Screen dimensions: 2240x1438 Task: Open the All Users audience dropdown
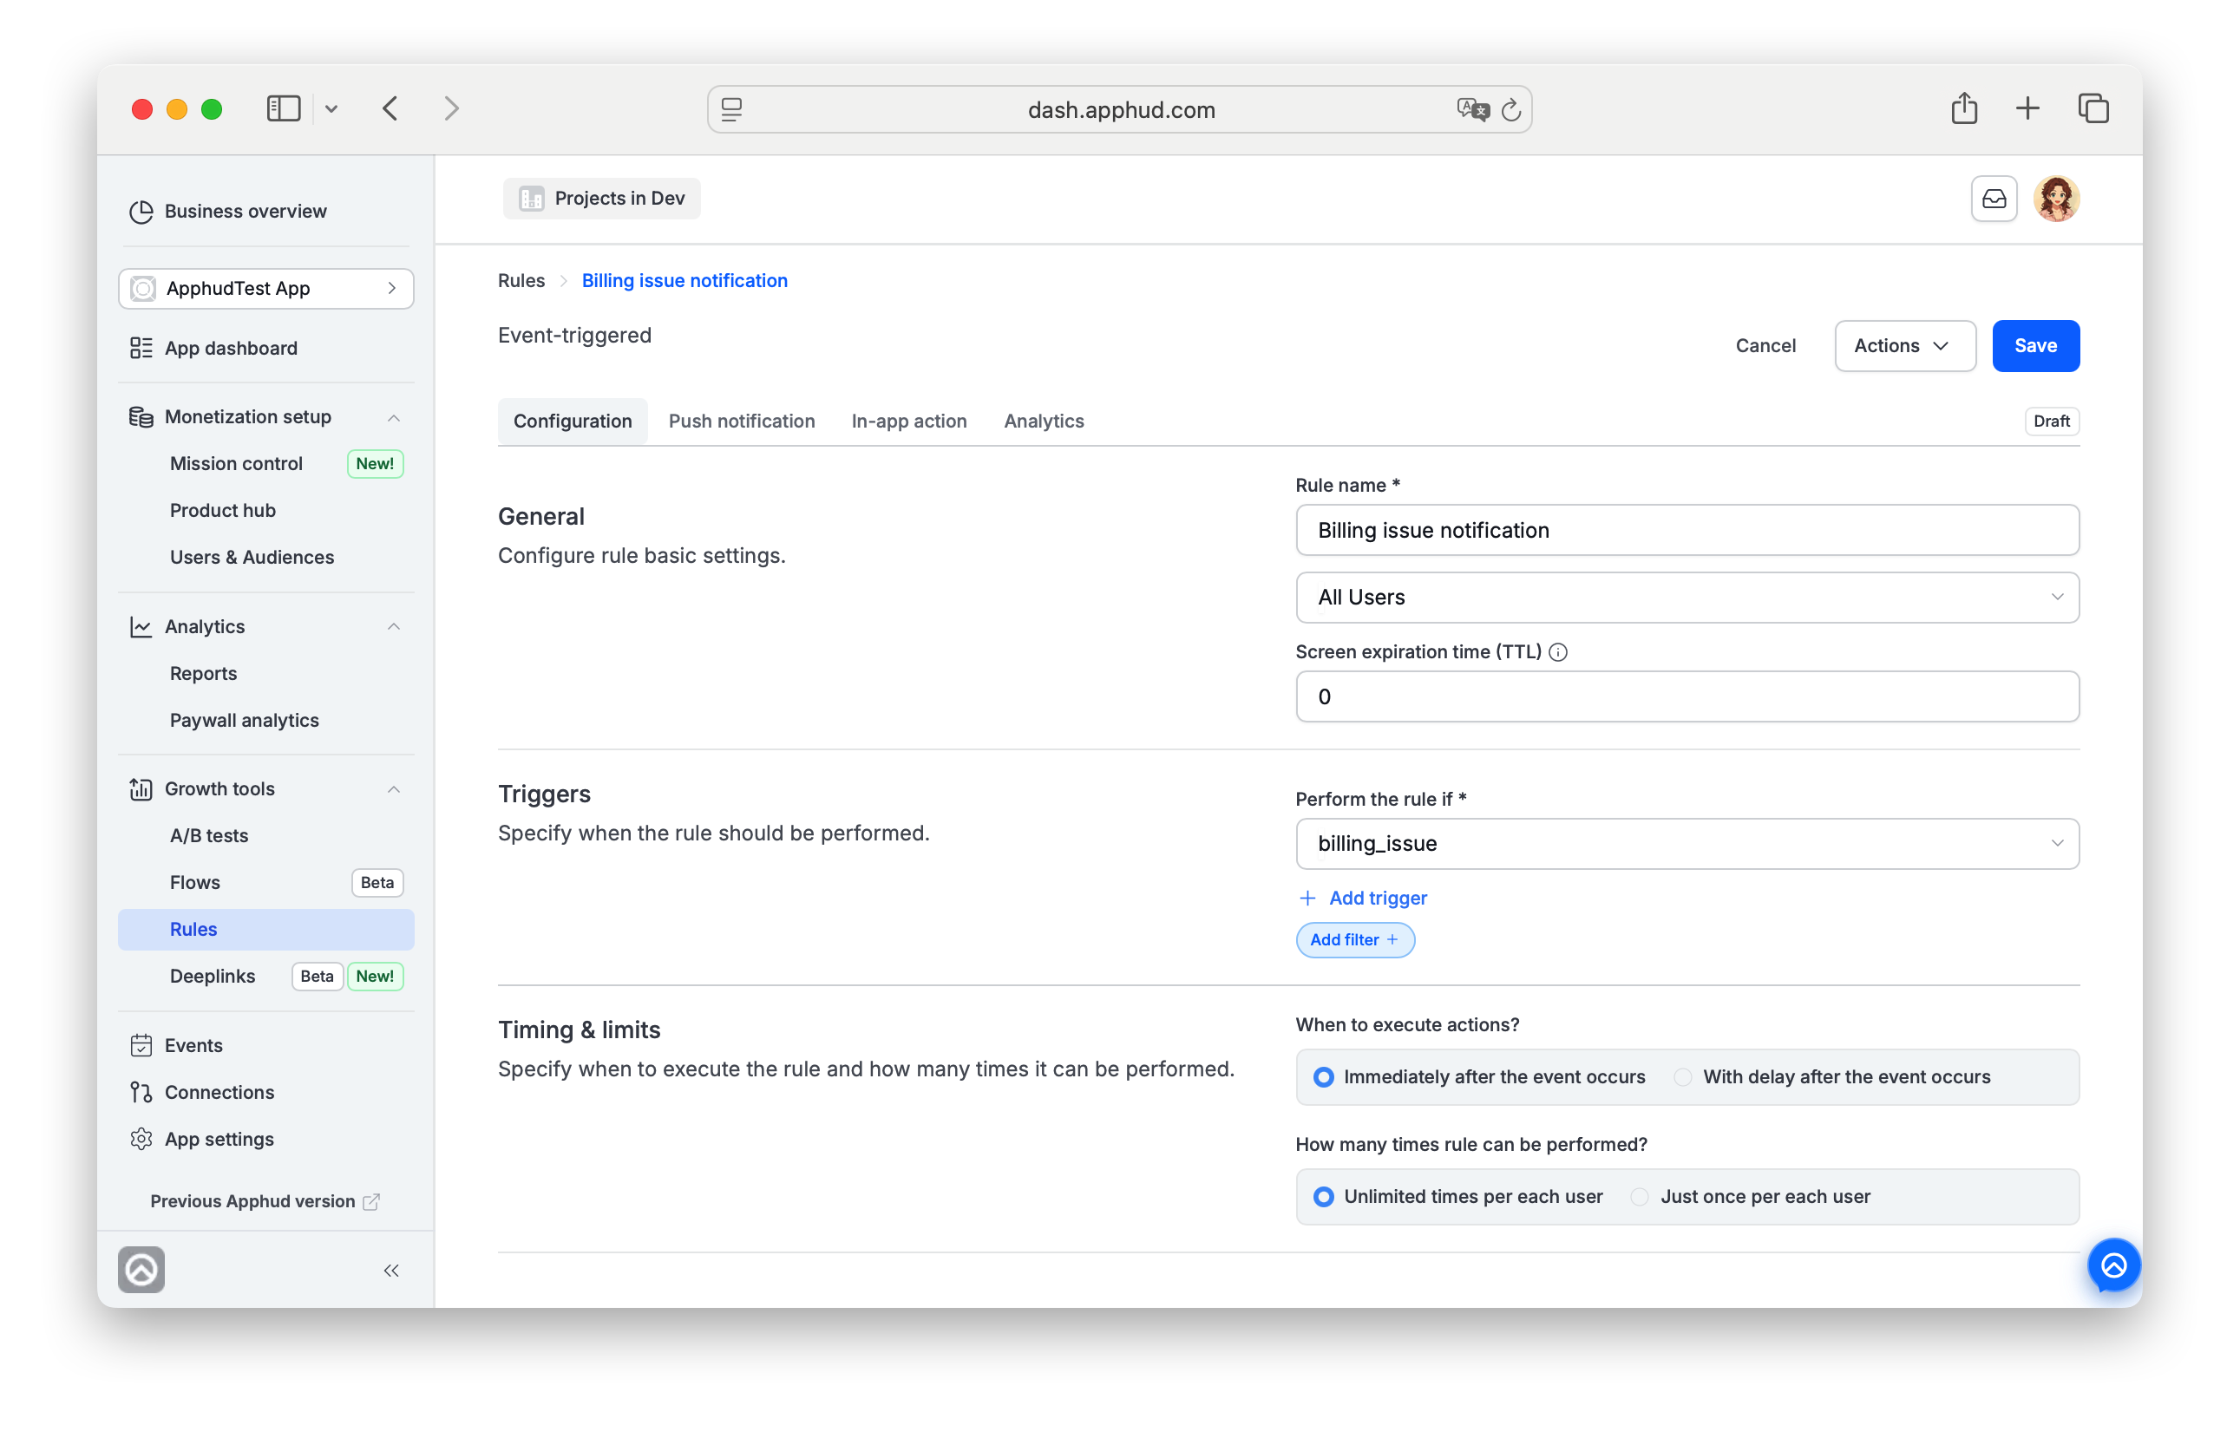click(x=1687, y=598)
